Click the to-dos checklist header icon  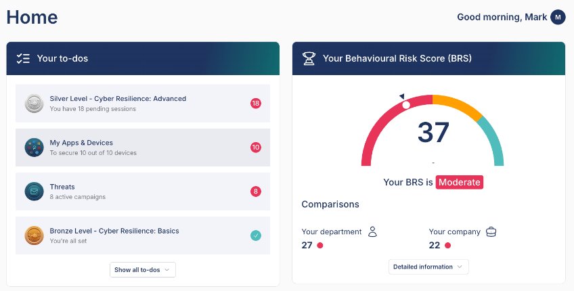point(23,59)
